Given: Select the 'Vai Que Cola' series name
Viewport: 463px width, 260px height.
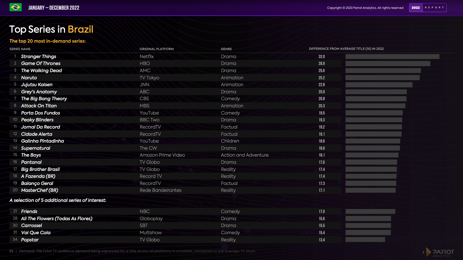Looking at the screenshot, I should (x=36, y=233).
